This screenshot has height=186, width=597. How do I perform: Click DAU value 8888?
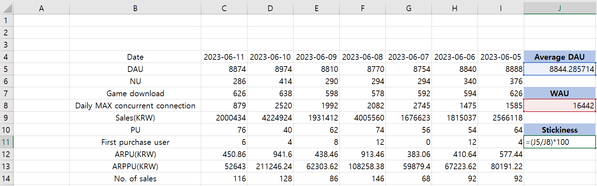pos(501,69)
